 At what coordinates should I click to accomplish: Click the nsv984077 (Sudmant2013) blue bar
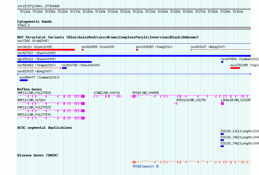pos(24,80)
